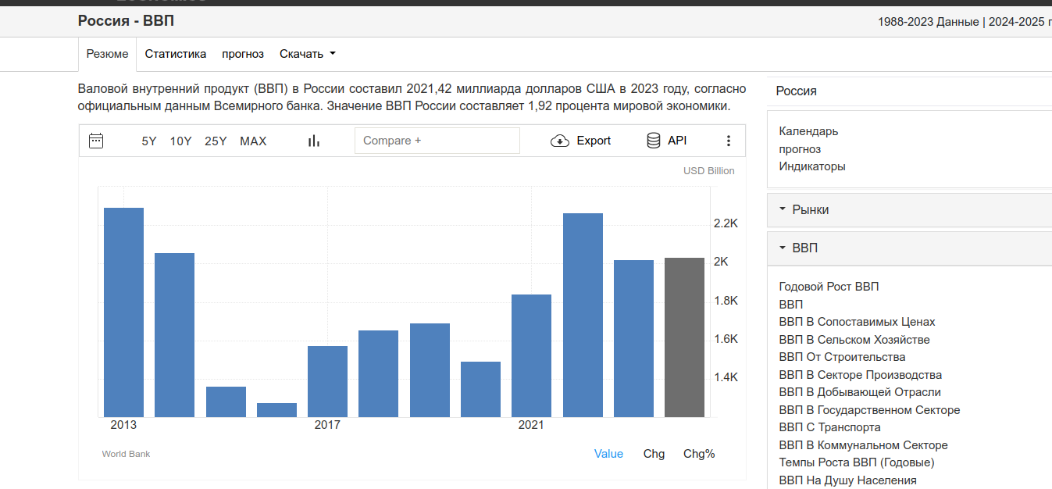
Task: Click the Export cloud download icon
Action: [x=560, y=141]
